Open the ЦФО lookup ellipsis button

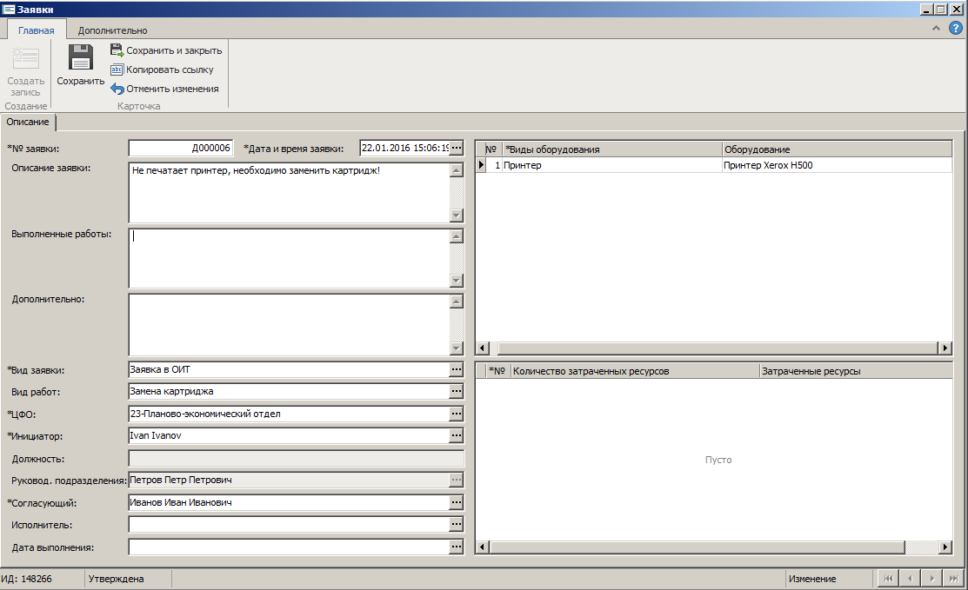tap(457, 414)
